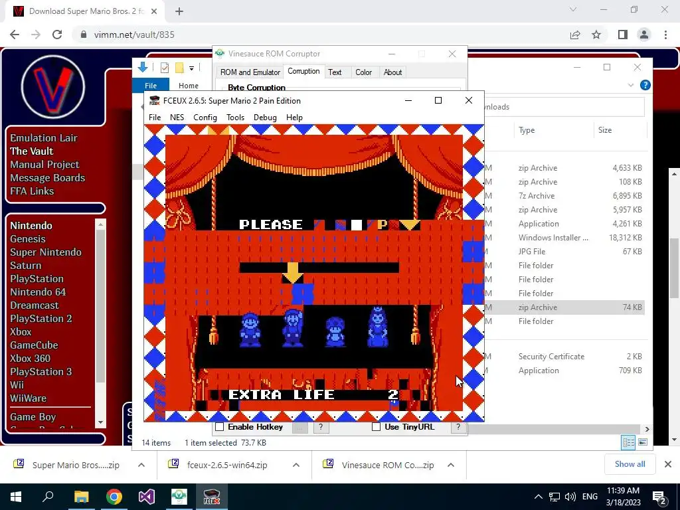680x510 pixels.
Task: Open the About tab in ROM Corruptor
Action: [x=392, y=72]
